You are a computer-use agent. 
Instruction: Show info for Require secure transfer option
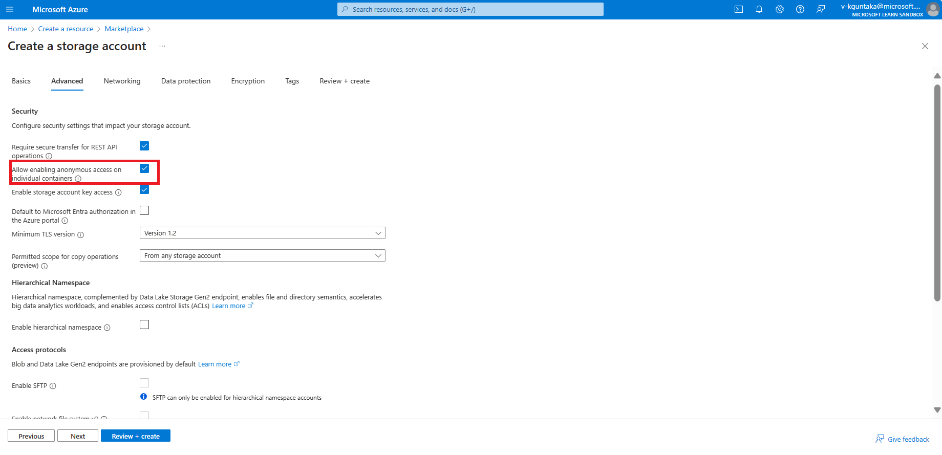(49, 156)
